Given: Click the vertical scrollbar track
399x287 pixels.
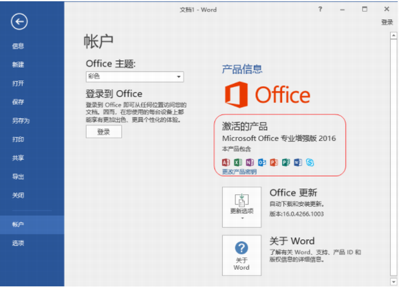Looking at the screenshot, I should [x=393, y=157].
